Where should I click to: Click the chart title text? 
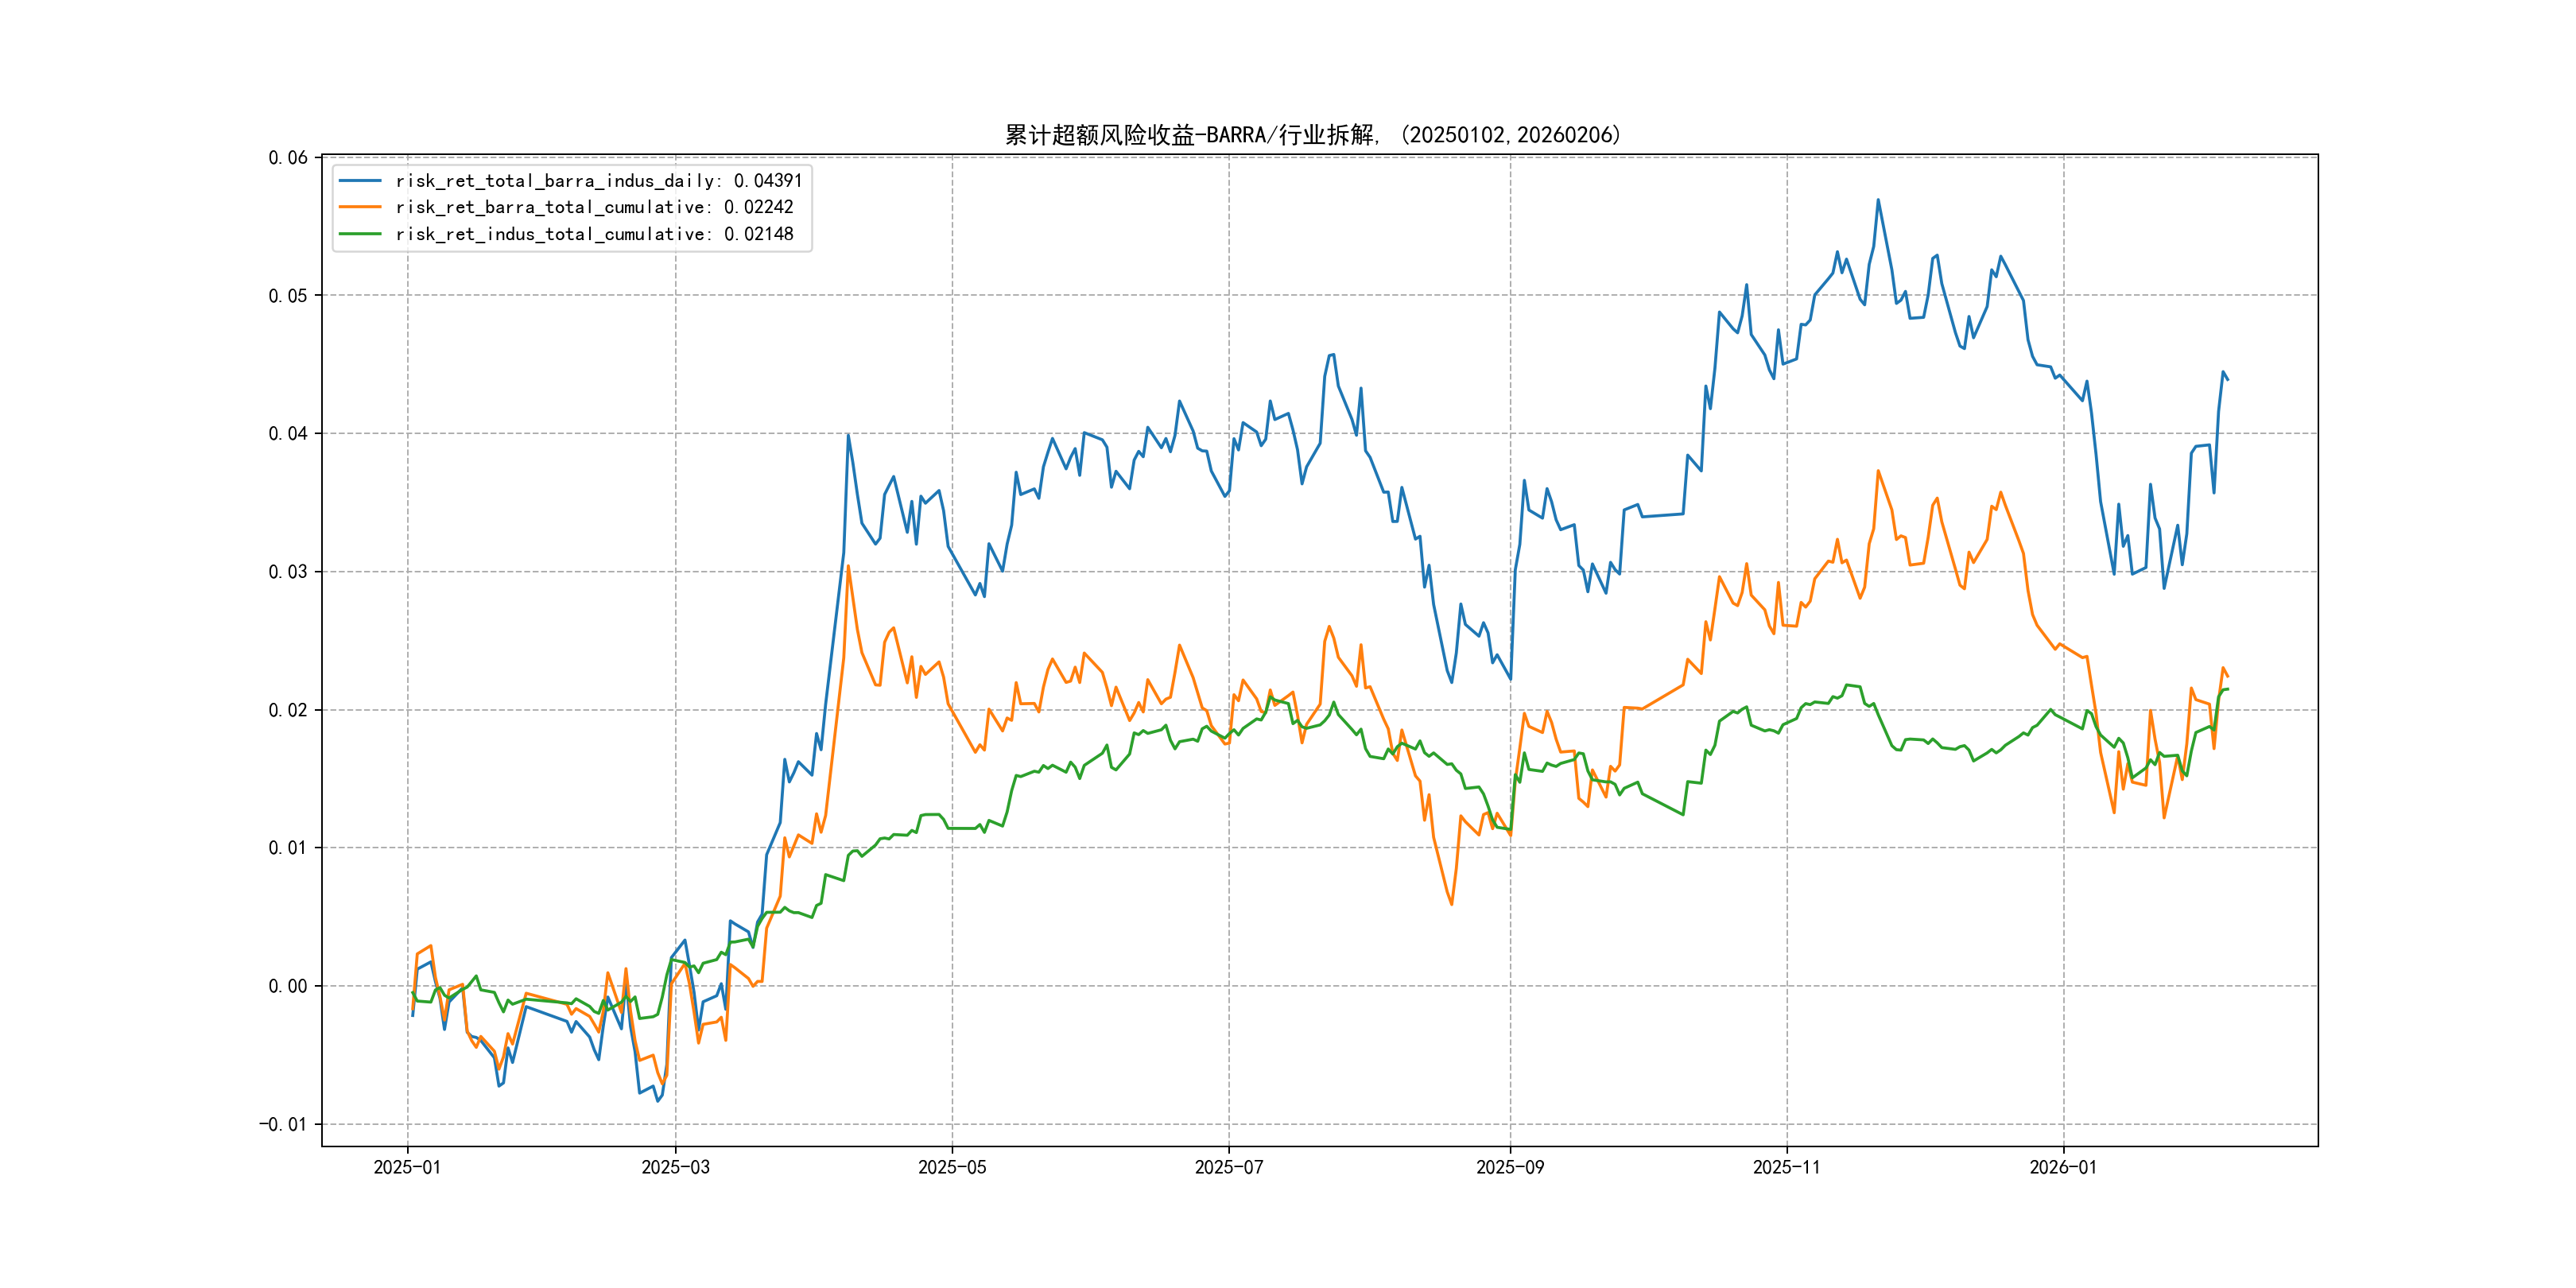[1312, 135]
